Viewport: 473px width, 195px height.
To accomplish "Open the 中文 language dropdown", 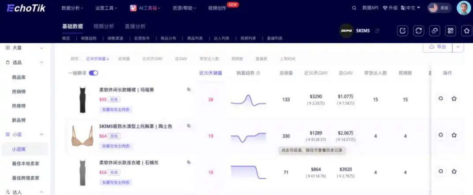I will (x=412, y=8).
